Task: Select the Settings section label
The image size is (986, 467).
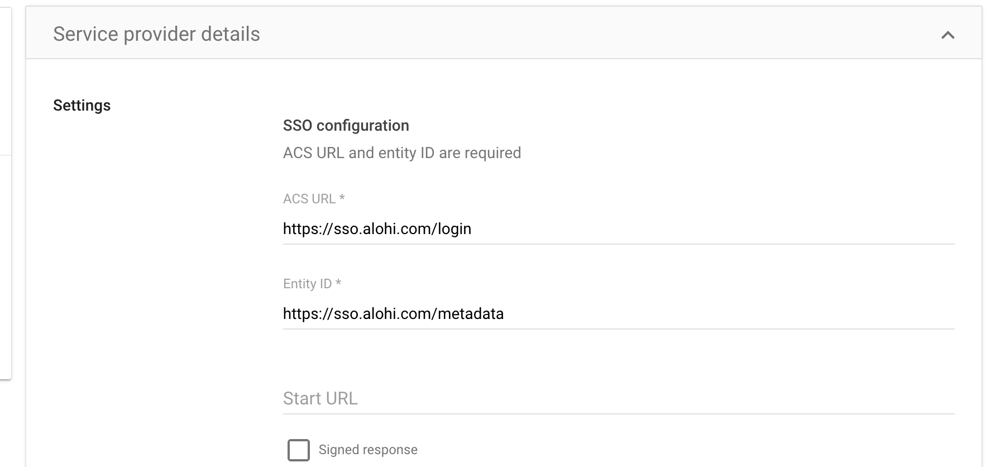Action: 82,106
